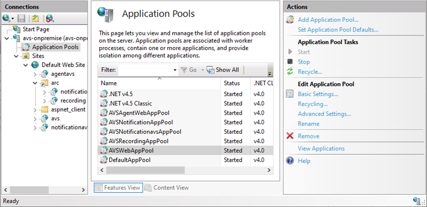Click the blue Help question mark icon
Image resolution: width=427 pixels, height=207 pixels.
pos(290,161)
